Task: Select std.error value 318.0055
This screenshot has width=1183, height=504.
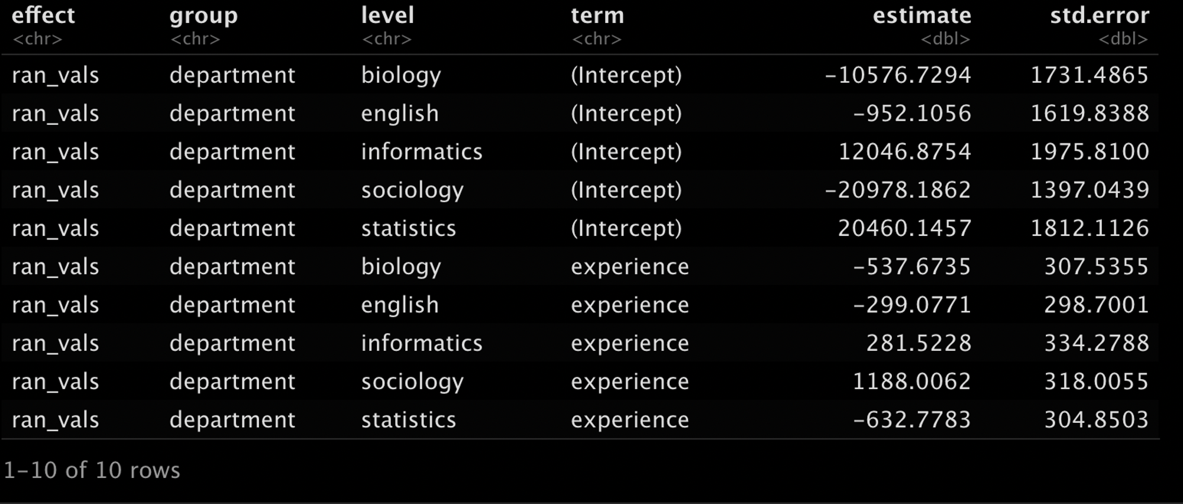Action: click(x=1097, y=382)
